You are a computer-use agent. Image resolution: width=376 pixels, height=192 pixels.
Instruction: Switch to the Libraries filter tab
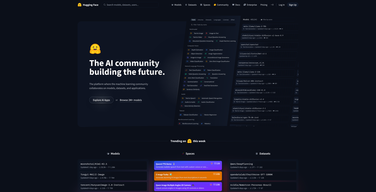(x=200, y=20)
